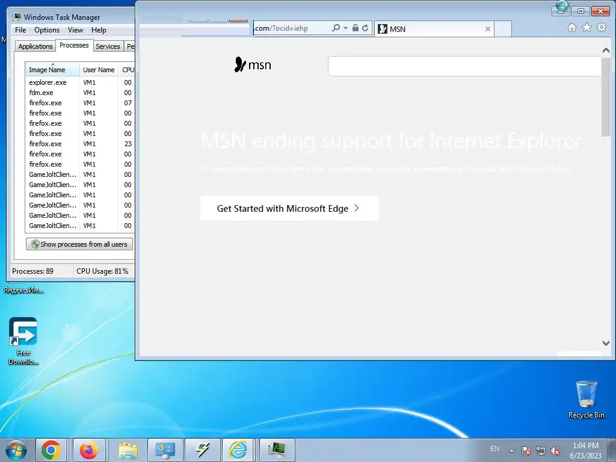
Task: Show hidden tray icons arrow
Action: (x=511, y=451)
